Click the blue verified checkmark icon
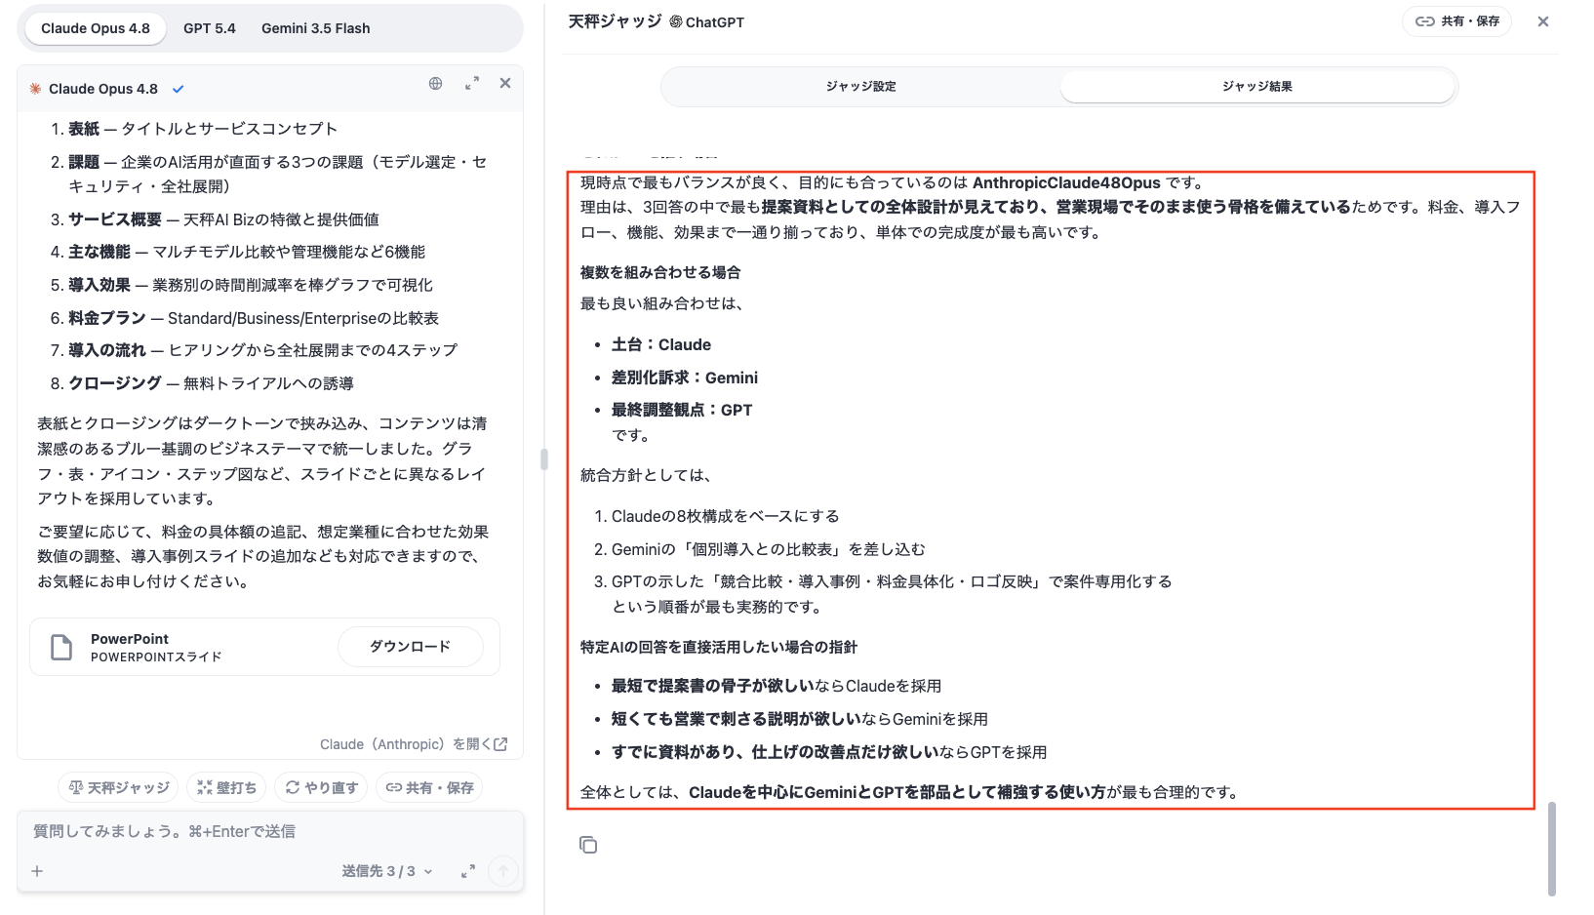 [x=179, y=89]
